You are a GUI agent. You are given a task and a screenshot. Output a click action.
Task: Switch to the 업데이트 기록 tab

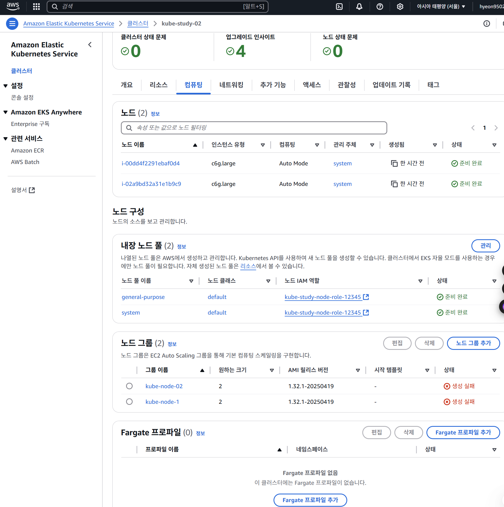click(392, 85)
